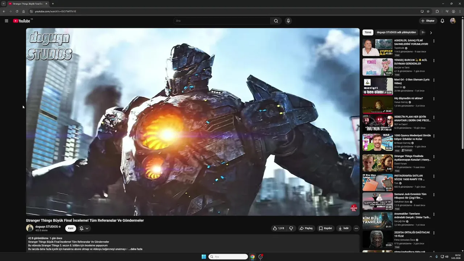Click the Kaydet save button
The height and width of the screenshot is (261, 464).
(326, 228)
